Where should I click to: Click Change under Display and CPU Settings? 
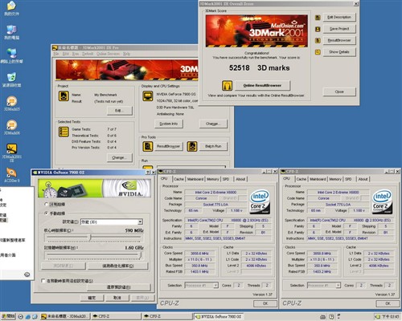213,124
